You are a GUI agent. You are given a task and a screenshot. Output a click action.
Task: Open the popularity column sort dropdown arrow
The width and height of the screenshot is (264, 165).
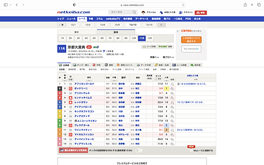click(166, 81)
